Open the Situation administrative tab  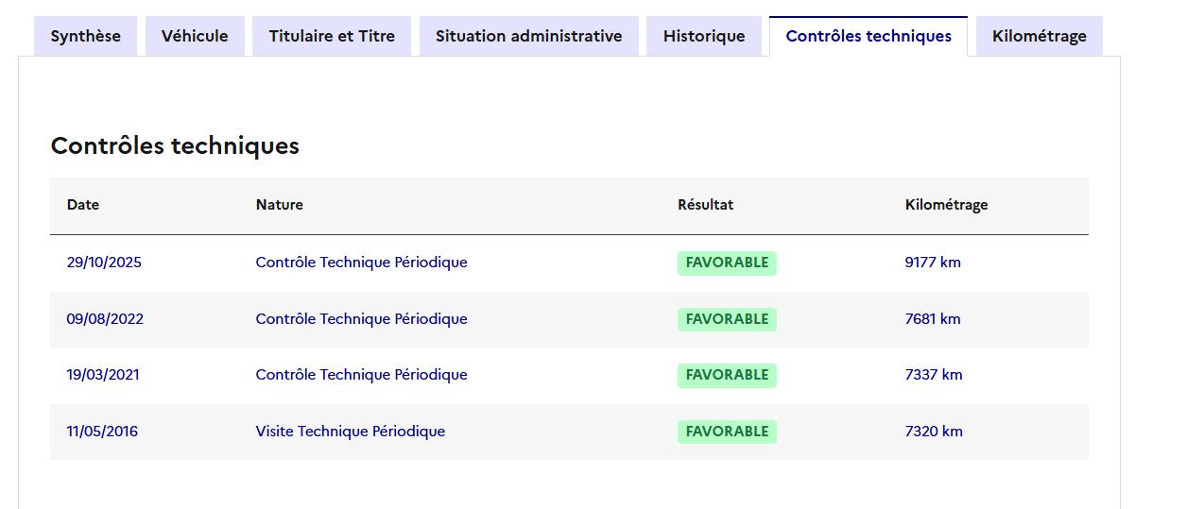pyautogui.click(x=528, y=36)
